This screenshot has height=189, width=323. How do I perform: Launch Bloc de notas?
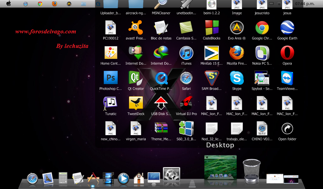coord(161,27)
